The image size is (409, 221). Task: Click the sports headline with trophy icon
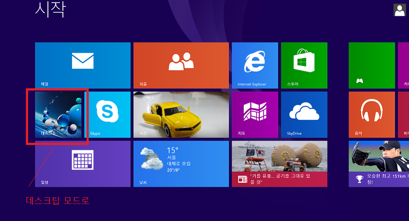[387, 179]
